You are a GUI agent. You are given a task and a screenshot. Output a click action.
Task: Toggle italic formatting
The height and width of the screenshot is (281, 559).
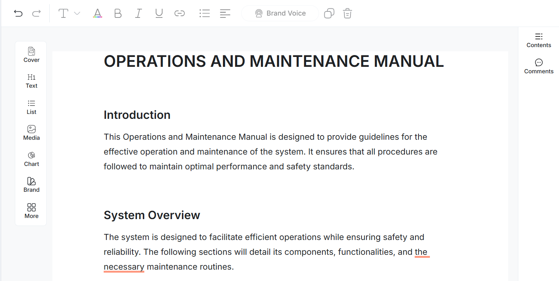(x=138, y=13)
